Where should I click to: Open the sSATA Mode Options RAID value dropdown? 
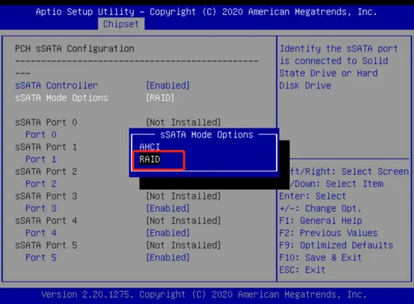160,98
